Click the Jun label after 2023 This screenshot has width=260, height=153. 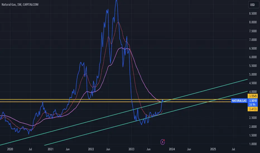148,149
